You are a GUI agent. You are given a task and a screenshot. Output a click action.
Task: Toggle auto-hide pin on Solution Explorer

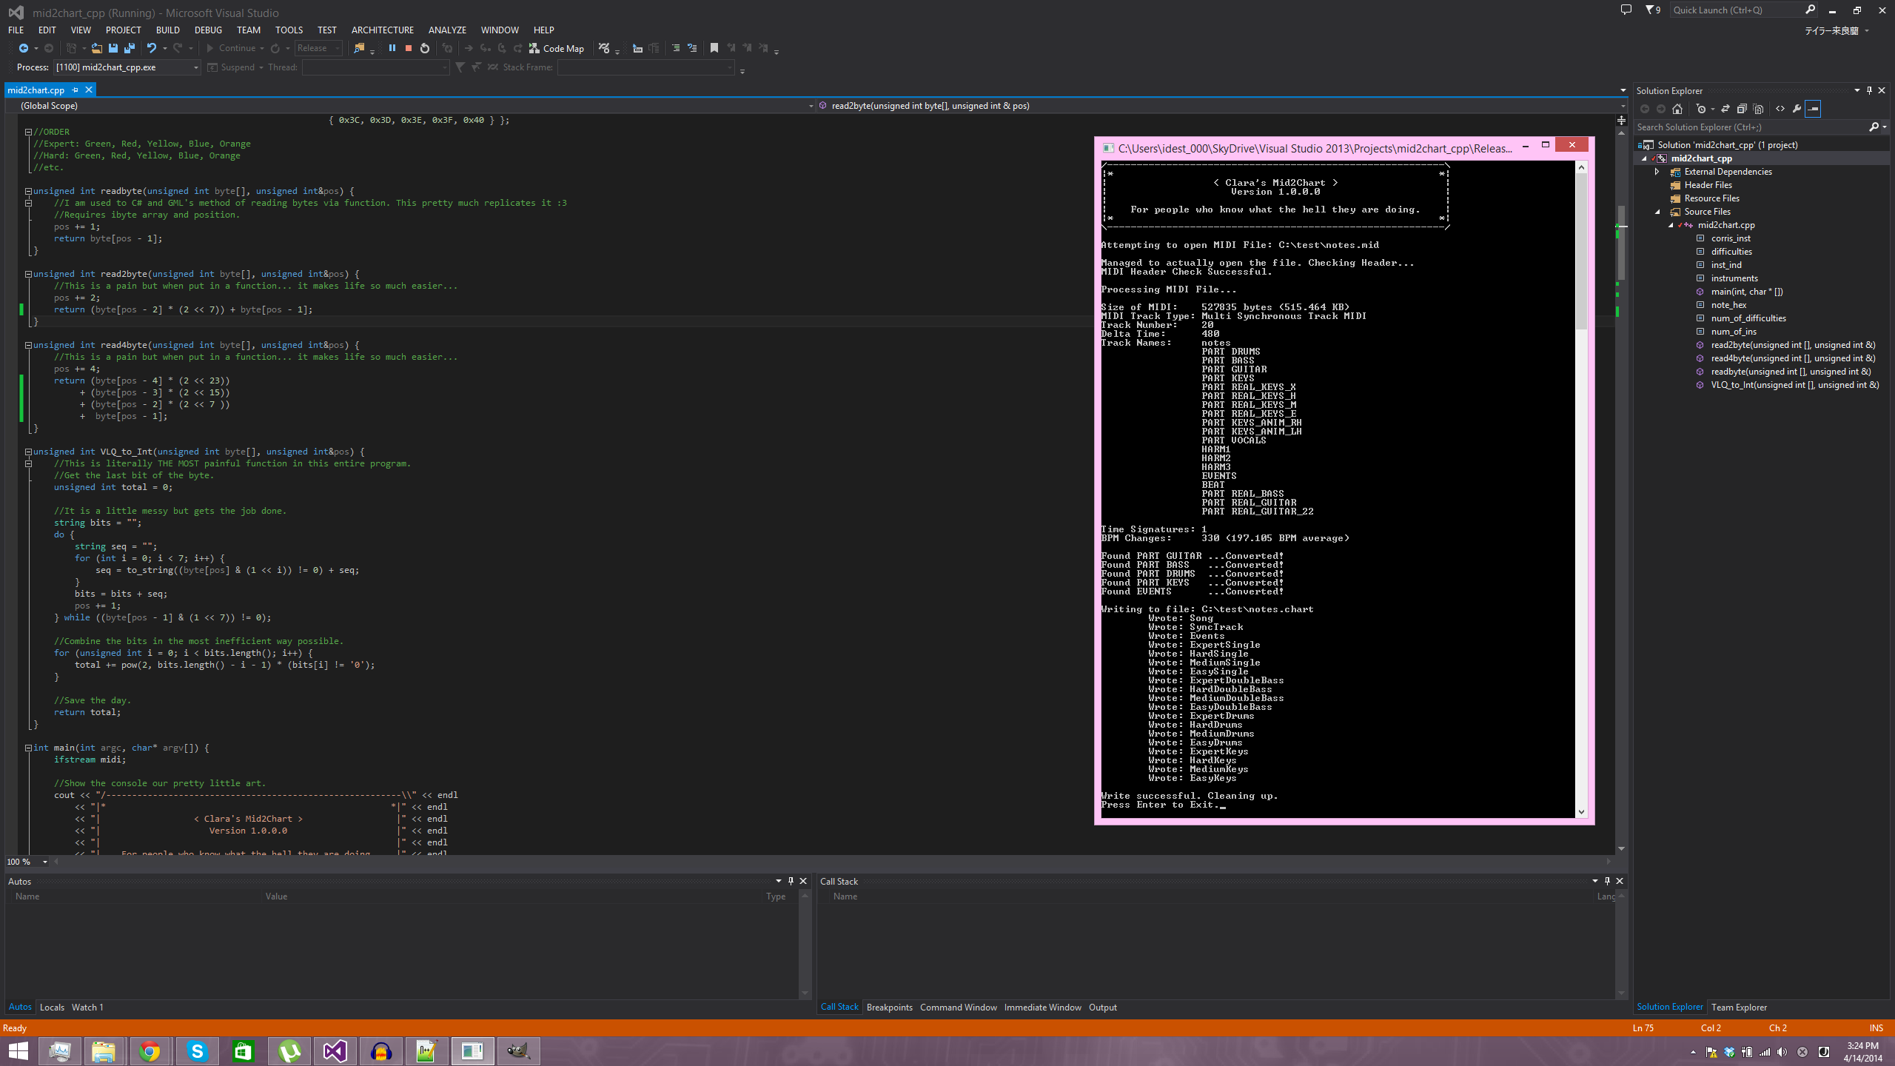coord(1869,90)
